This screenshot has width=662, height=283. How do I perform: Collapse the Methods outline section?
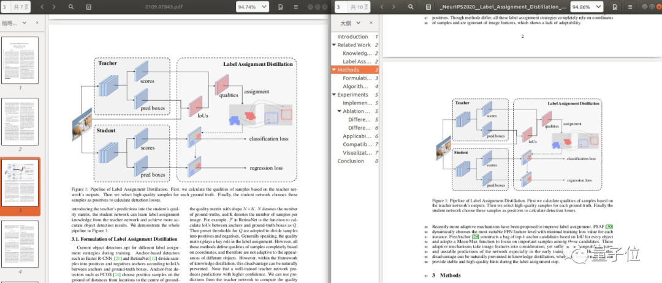click(334, 70)
